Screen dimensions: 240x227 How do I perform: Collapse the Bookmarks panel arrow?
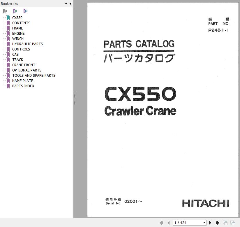(x=70, y=4)
